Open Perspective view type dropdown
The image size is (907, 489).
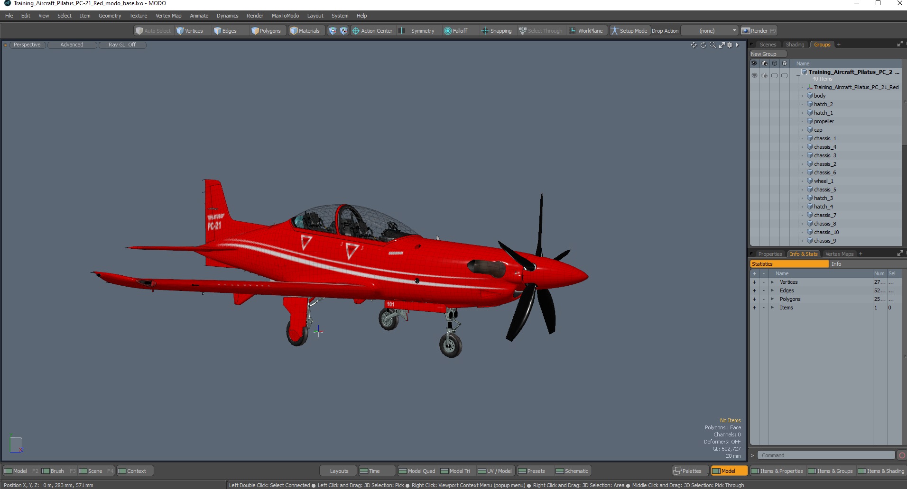[27, 45]
